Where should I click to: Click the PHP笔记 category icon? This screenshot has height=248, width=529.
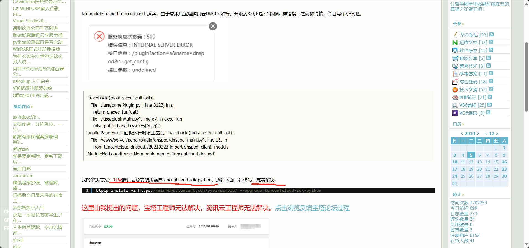(455, 97)
